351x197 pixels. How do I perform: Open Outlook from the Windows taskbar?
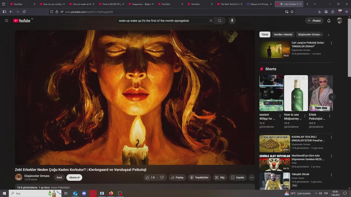pos(75,193)
